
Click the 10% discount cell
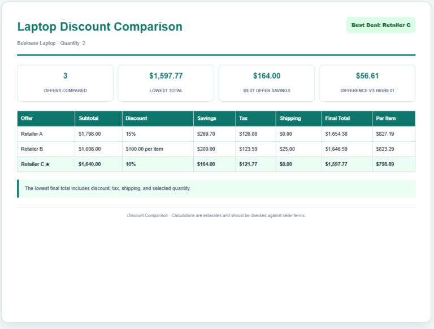tap(158, 164)
